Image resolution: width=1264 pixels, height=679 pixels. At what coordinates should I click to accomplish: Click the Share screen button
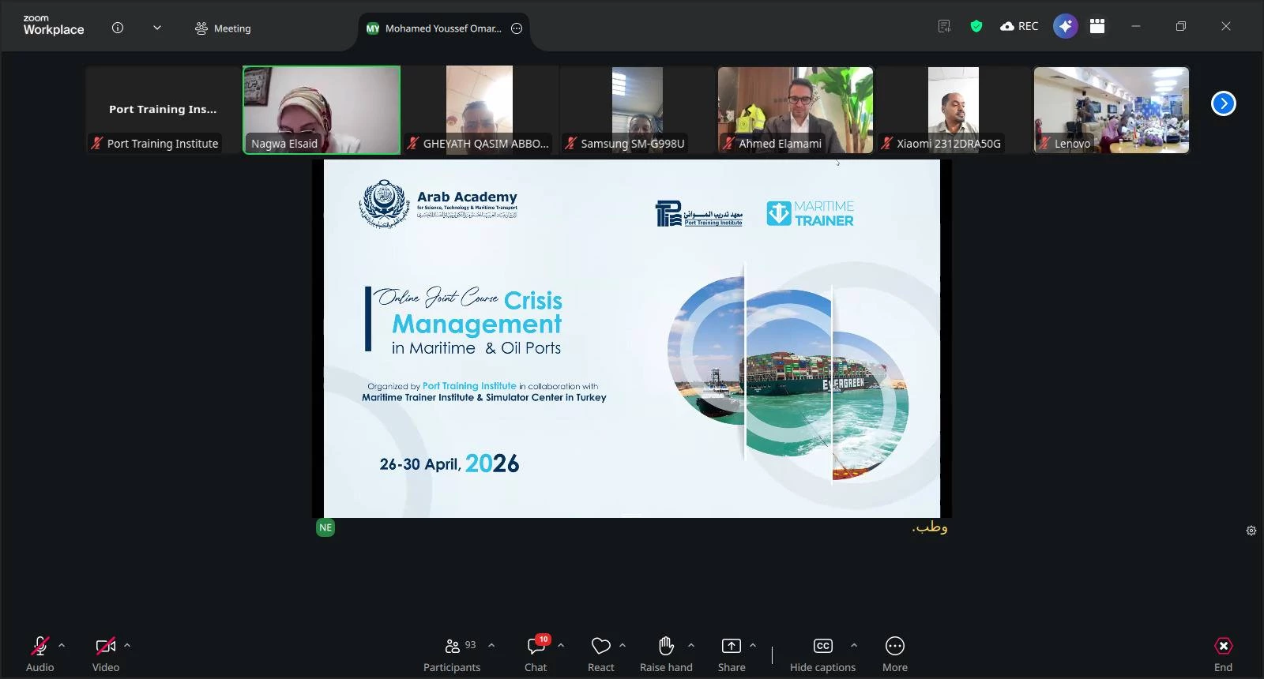(732, 654)
